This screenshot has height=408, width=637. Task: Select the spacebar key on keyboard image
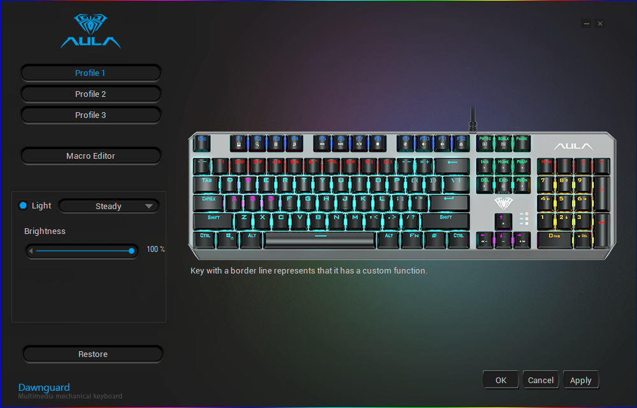(320, 240)
